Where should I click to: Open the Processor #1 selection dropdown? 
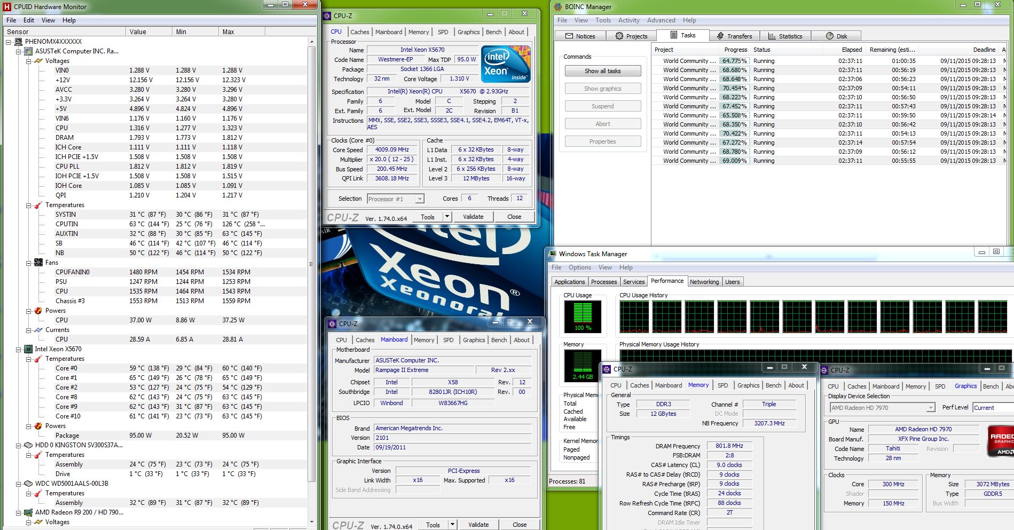[x=420, y=199]
